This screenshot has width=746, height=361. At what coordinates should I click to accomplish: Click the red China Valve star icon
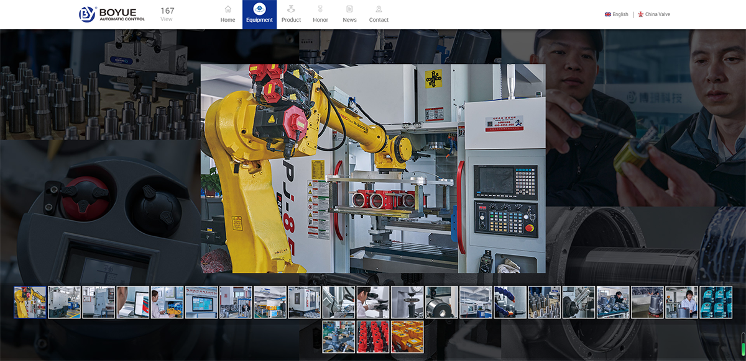pyautogui.click(x=640, y=14)
